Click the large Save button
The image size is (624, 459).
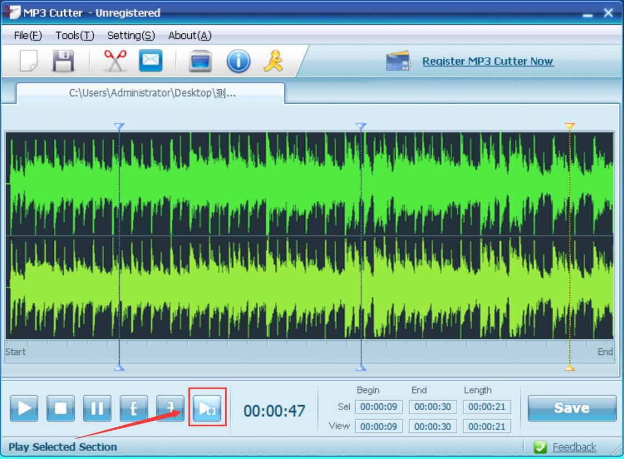571,409
